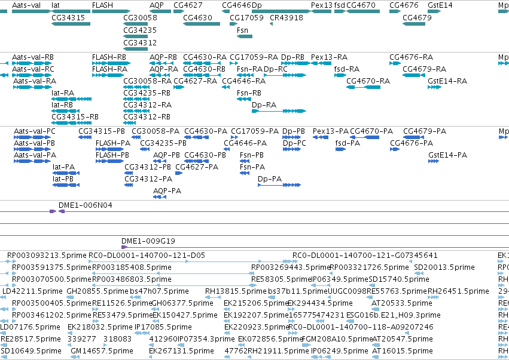
Task: Click EST RE58305.5prime label
Action: pyautogui.click(x=282, y=279)
